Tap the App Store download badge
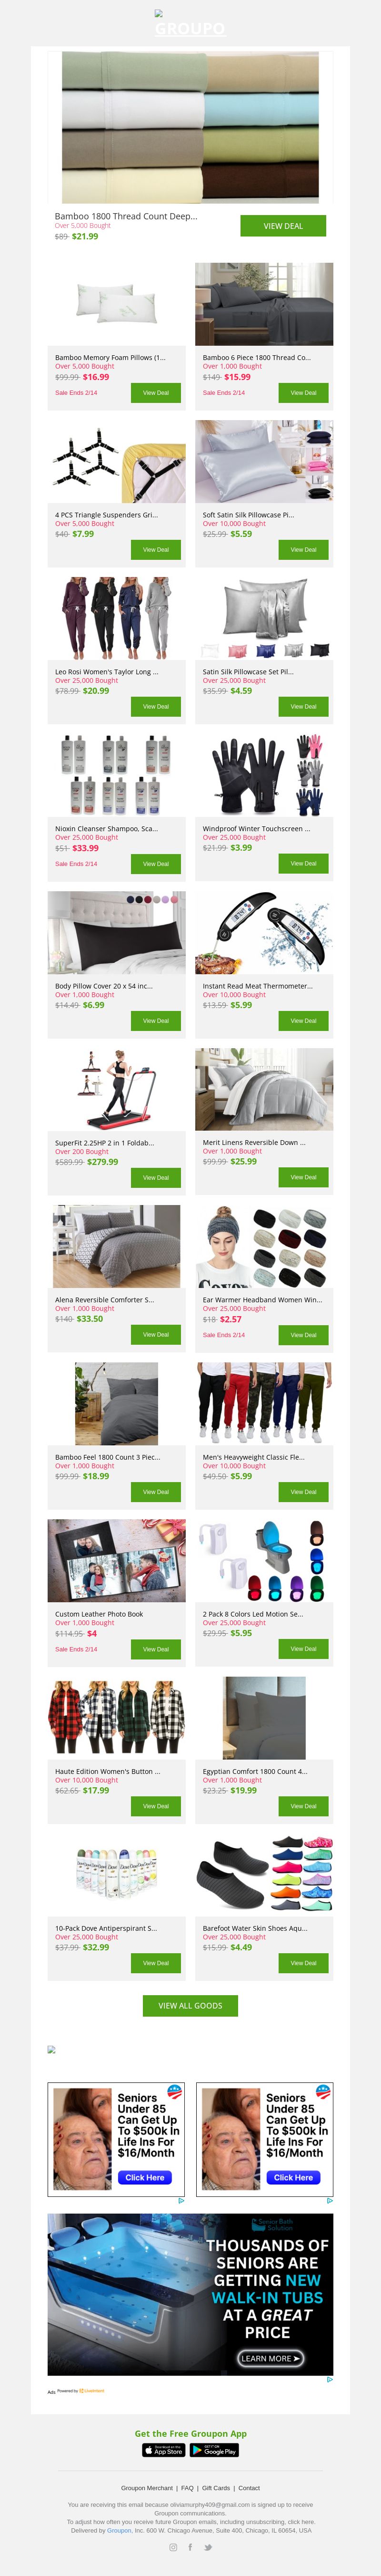 pyautogui.click(x=164, y=2450)
